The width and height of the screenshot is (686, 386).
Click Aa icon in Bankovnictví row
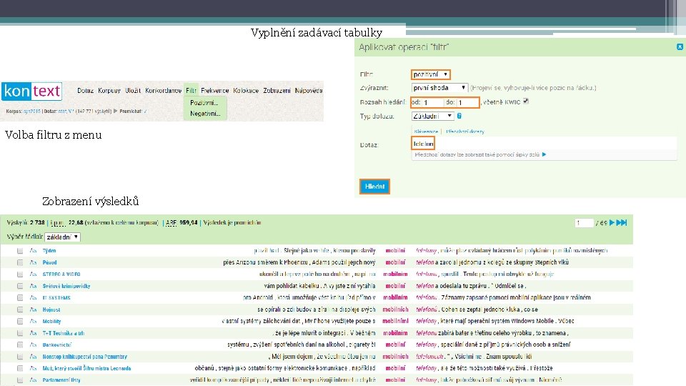click(x=34, y=345)
